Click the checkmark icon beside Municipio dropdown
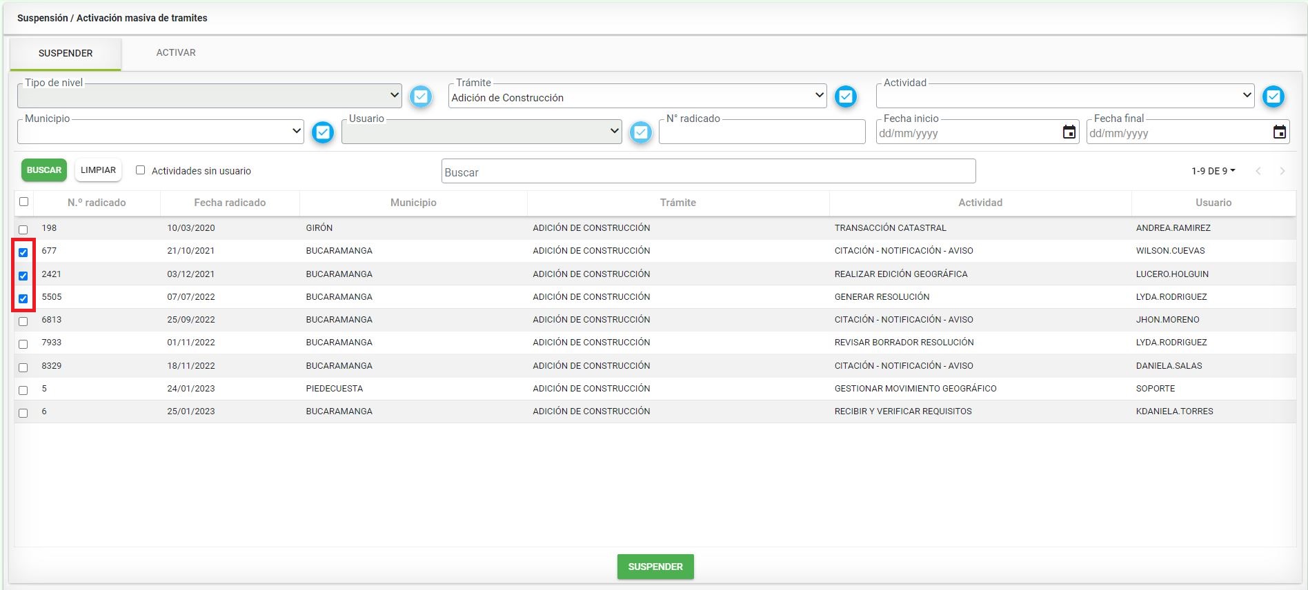 point(323,132)
